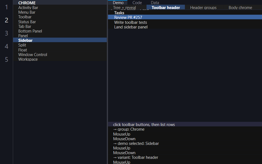Select Toolbar in the Chrome list
Viewport: 262px width, 164px height.
[x=60, y=17]
